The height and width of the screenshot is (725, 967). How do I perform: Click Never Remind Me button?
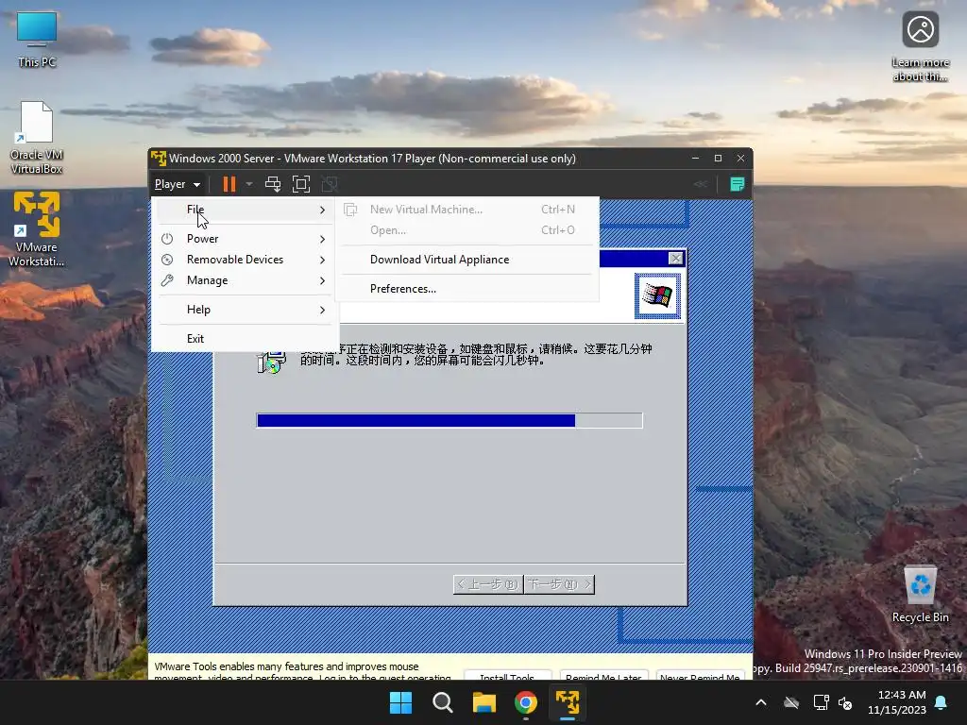[x=700, y=676]
